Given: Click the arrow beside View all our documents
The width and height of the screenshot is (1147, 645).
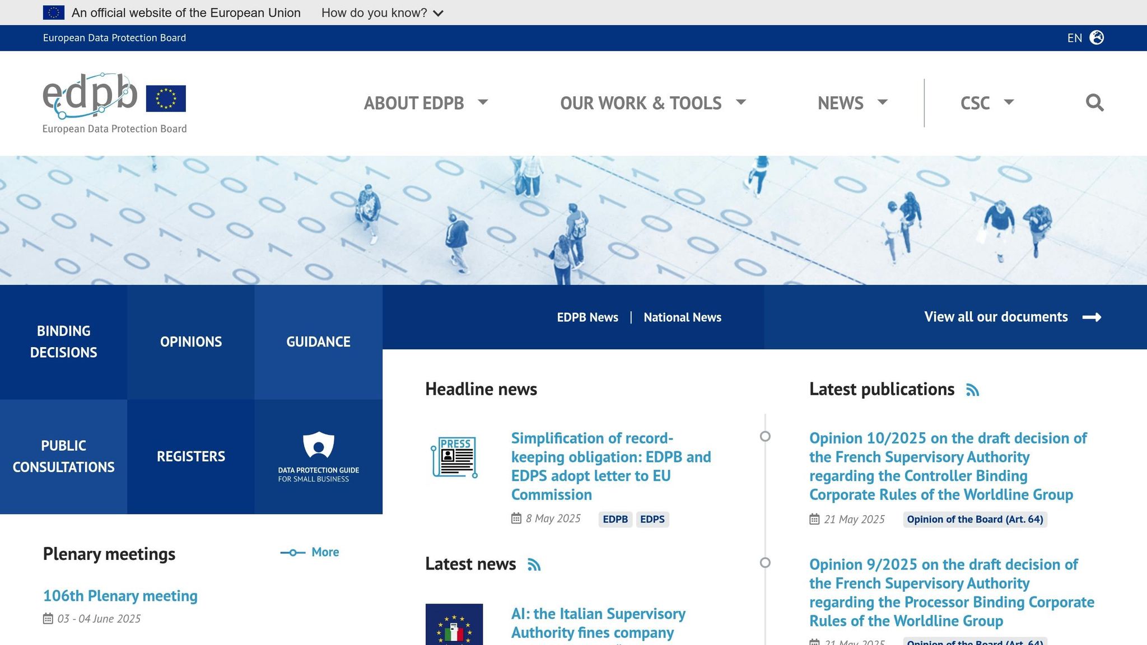Looking at the screenshot, I should click(1092, 317).
